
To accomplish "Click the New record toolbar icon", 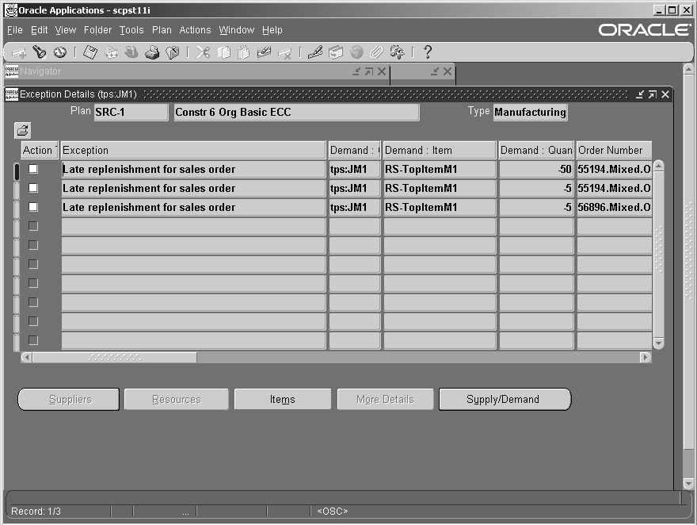I will pyautogui.click(x=19, y=52).
